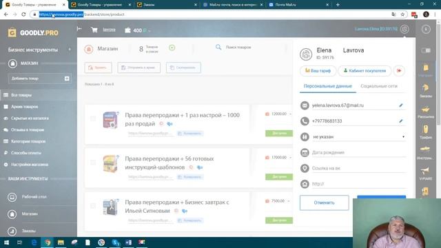This screenshot has width=441, height=248.
Task: Tick checkbox for 1000 раз продай product
Action: [x=93, y=118]
